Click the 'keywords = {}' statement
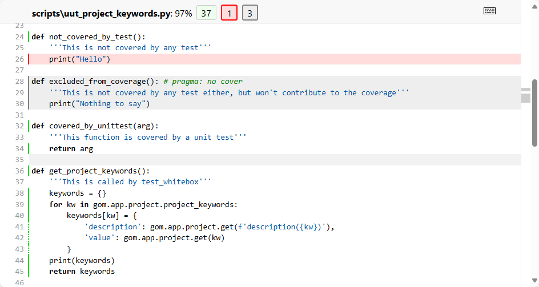Image resolution: width=539 pixels, height=287 pixels. point(77,193)
